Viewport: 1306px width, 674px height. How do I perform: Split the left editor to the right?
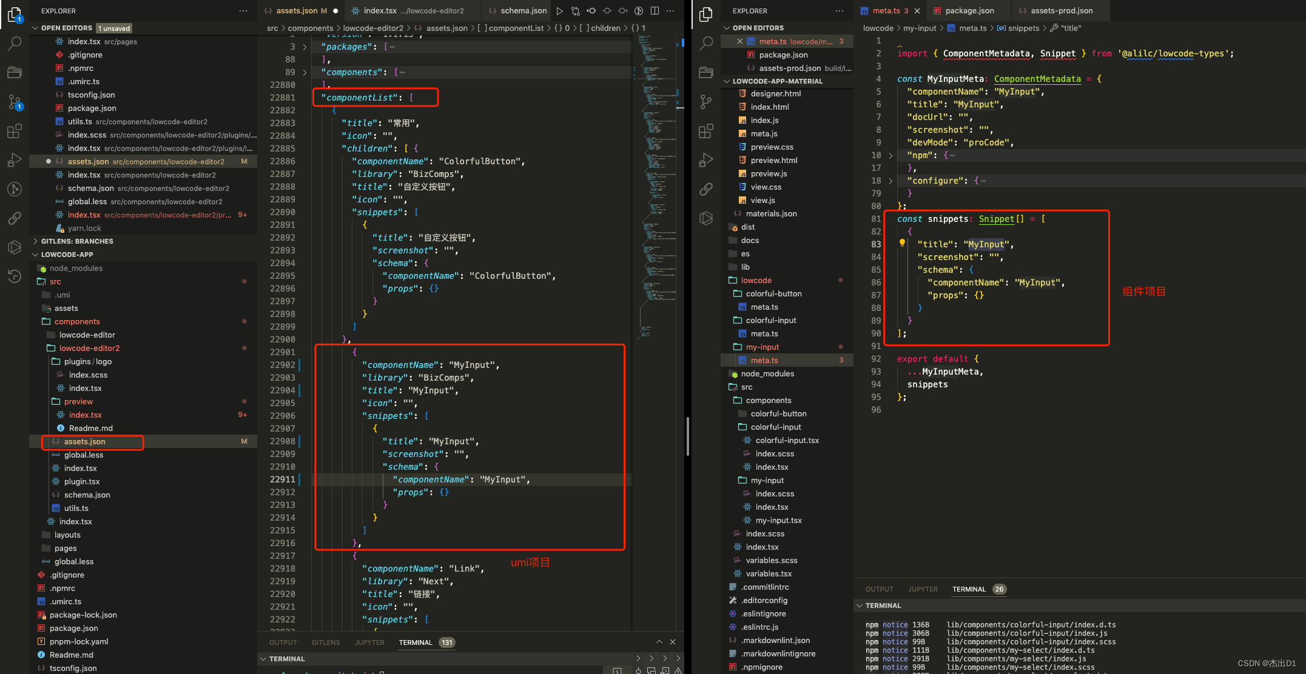click(x=655, y=11)
